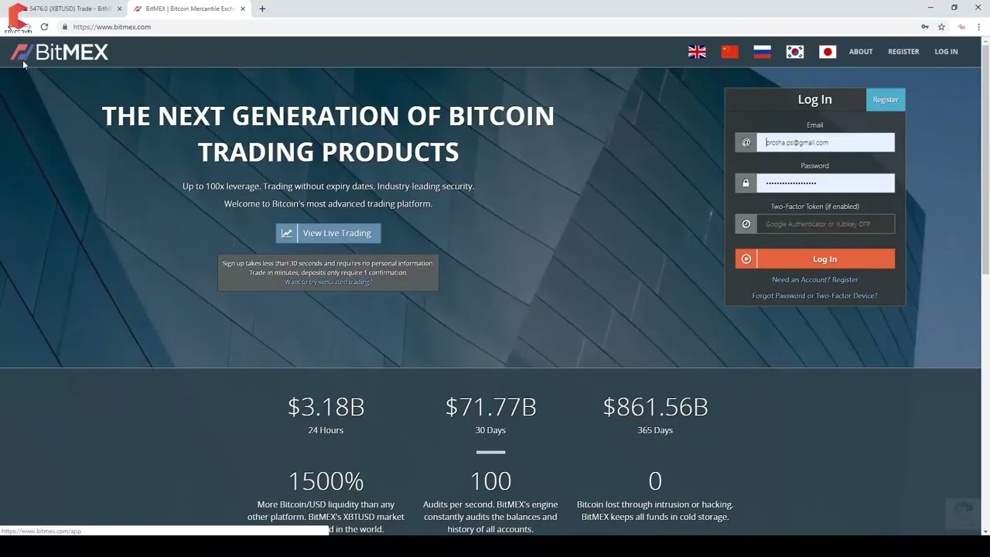The image size is (990, 557).
Task: Focus the Email input field
Action: coord(825,142)
